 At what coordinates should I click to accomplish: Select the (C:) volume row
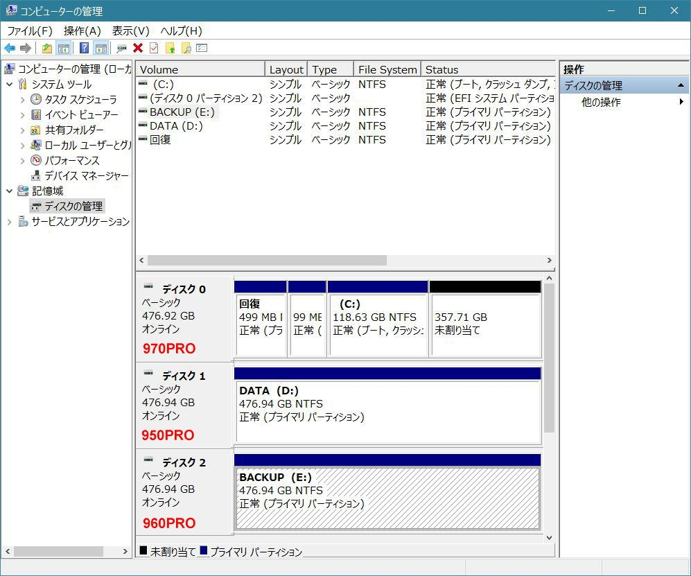tap(345, 84)
